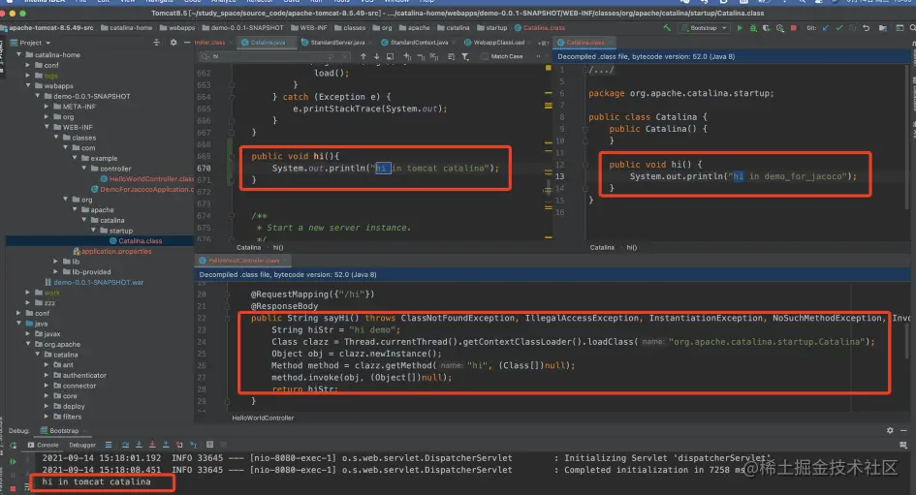This screenshot has width=916, height=495.
Task: Select demo-0.0.1-SNAPSHOT.war file
Action: 98,282
